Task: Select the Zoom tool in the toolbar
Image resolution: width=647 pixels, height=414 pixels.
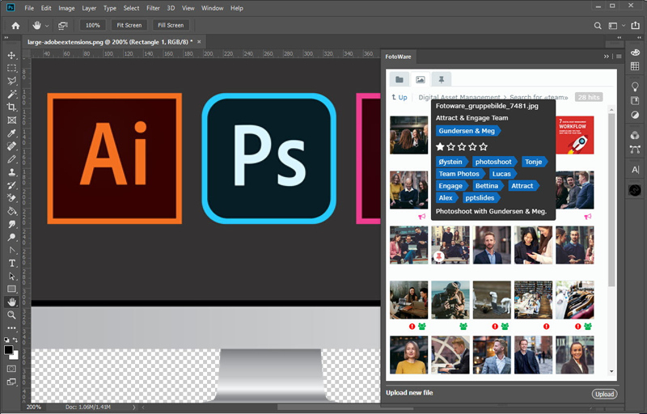Action: click(x=11, y=315)
